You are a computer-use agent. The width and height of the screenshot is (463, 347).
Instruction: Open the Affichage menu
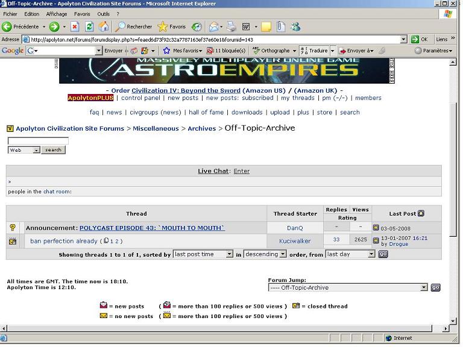pos(57,14)
